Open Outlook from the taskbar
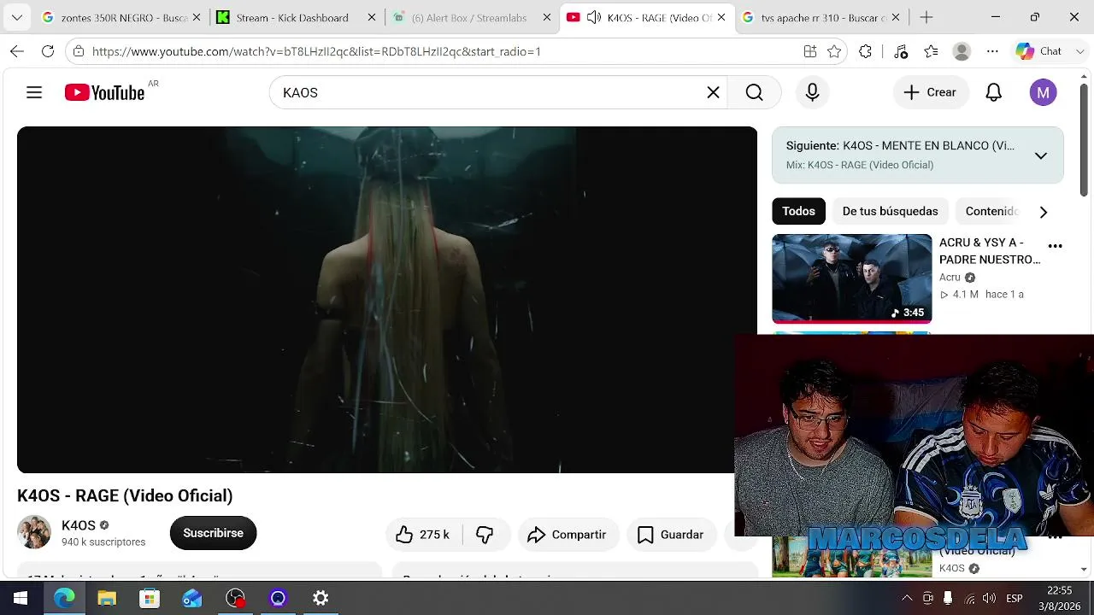The width and height of the screenshot is (1094, 615). [x=192, y=598]
